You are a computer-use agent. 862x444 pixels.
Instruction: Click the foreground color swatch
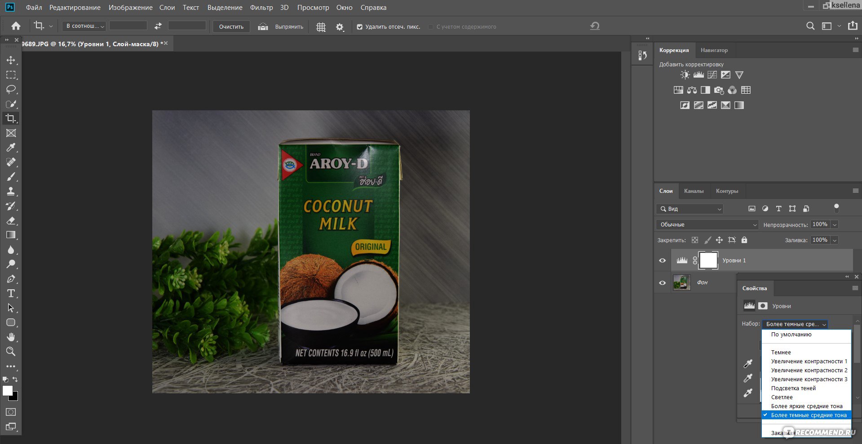click(x=7, y=391)
